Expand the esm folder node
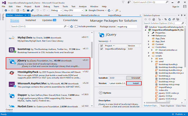 tap(152, 59)
